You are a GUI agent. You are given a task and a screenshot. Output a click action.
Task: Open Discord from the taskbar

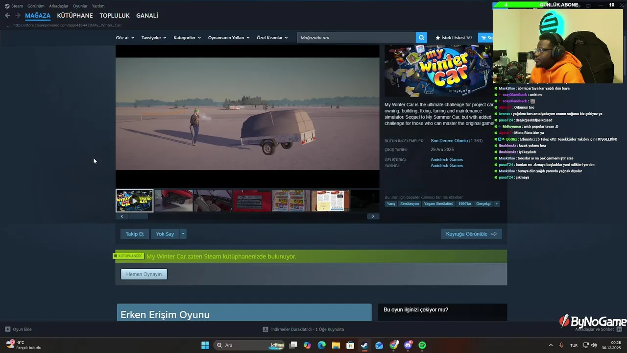[x=408, y=345]
